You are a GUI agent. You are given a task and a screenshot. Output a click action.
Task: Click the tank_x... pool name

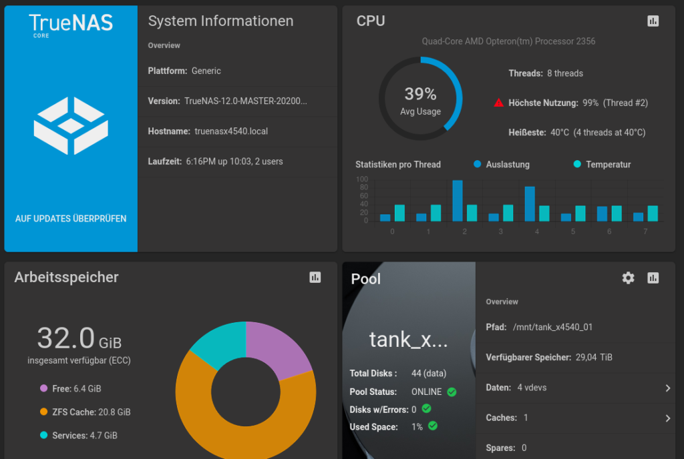(408, 339)
